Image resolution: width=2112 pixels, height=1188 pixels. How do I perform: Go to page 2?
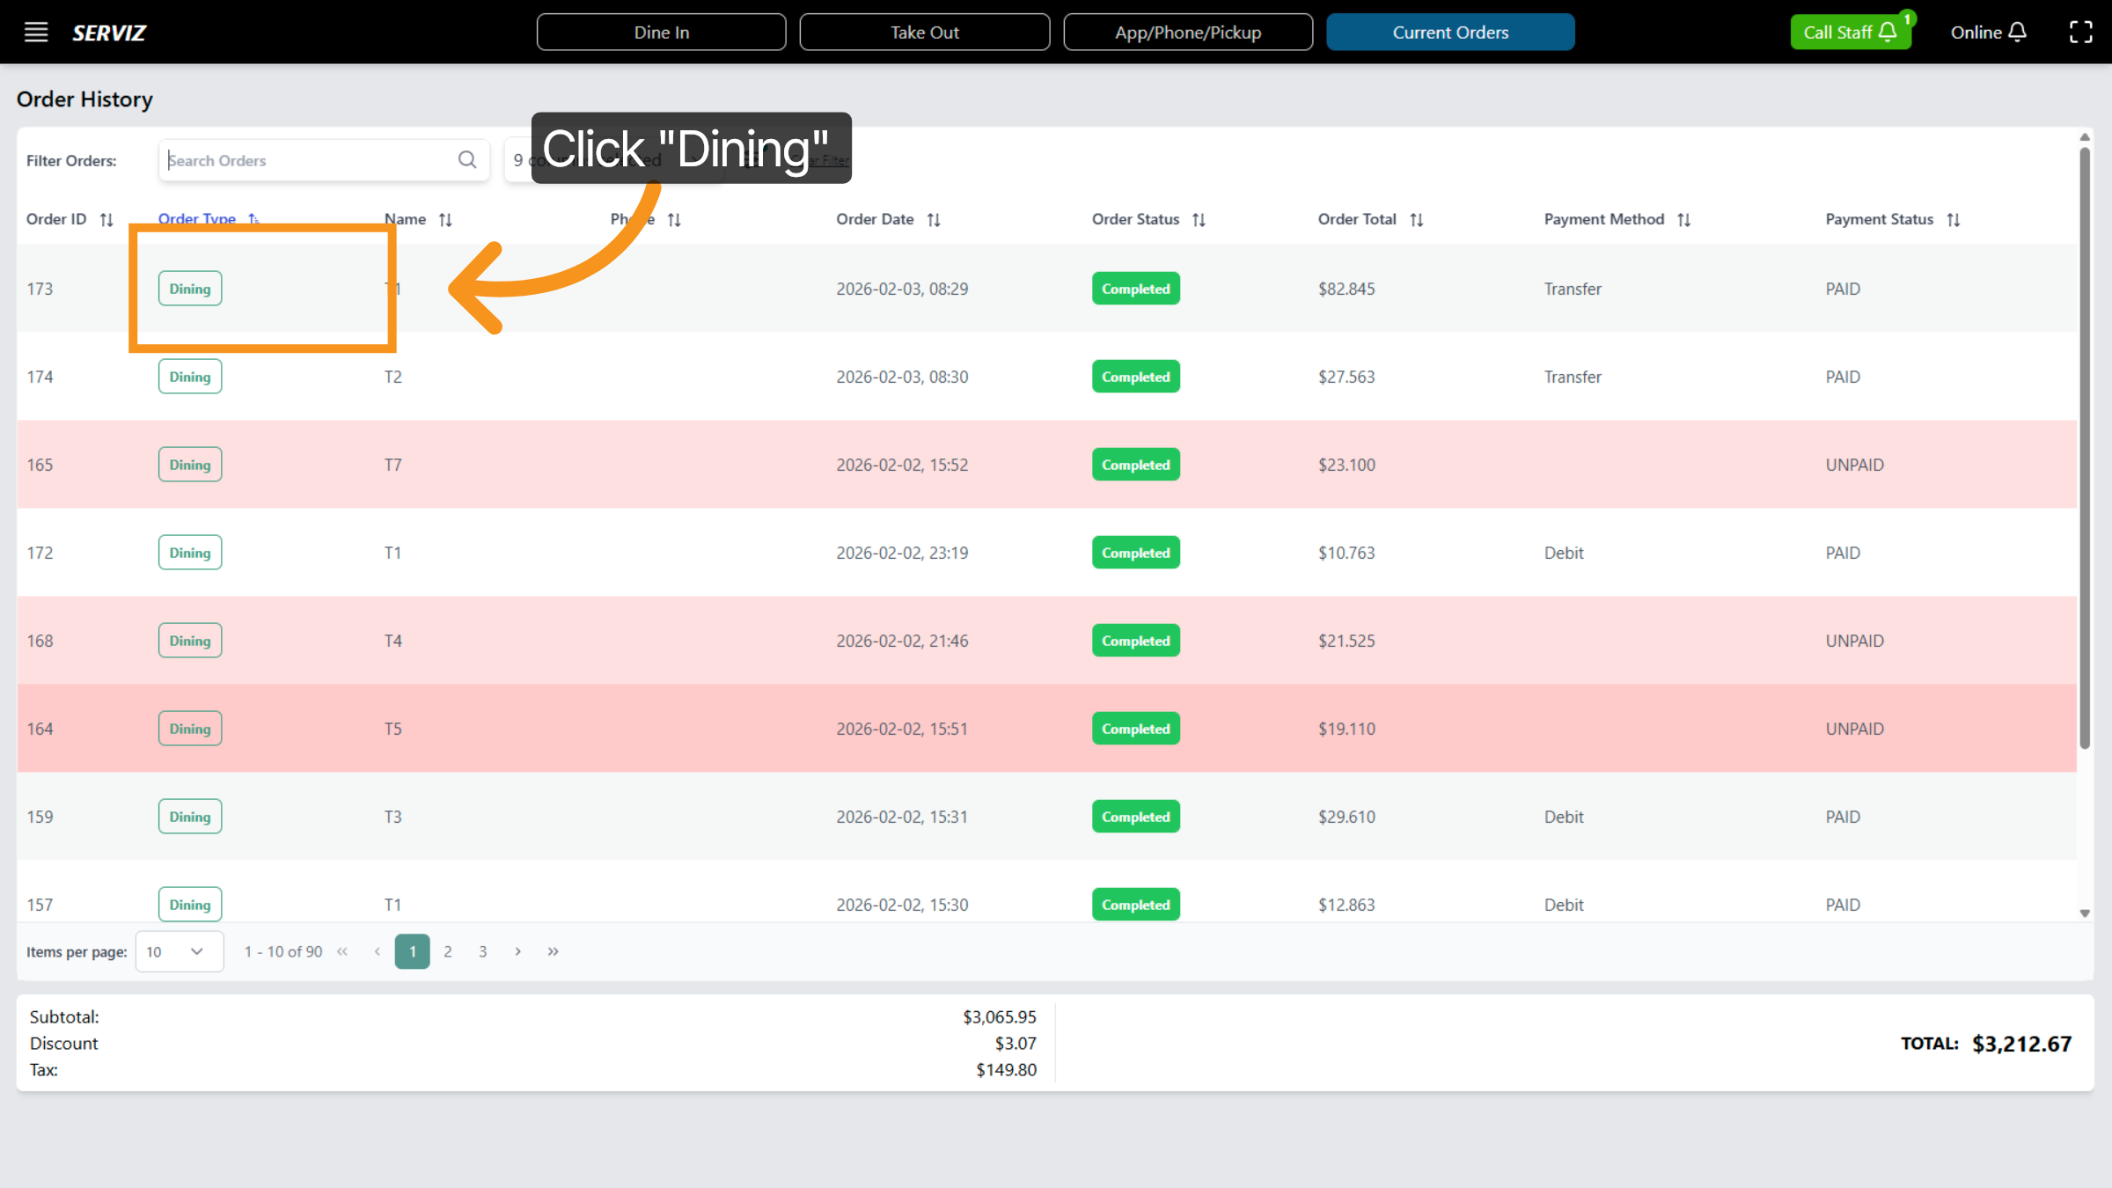[448, 951]
